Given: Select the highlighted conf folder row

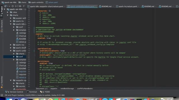Looking at the screenshot, I should (x=15, y=57).
